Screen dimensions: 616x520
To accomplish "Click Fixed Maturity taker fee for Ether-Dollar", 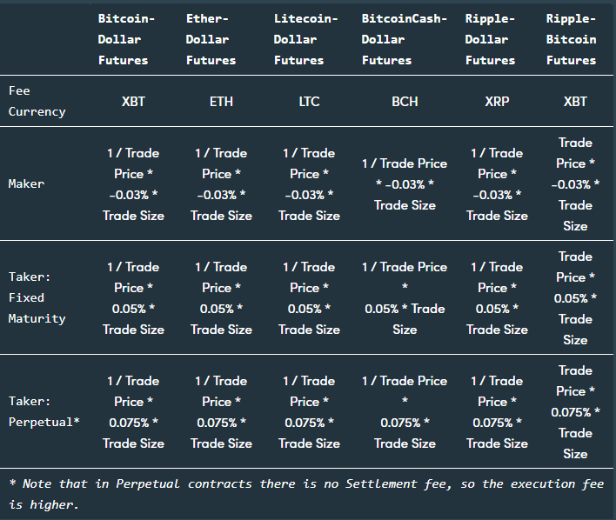I will tap(221, 298).
